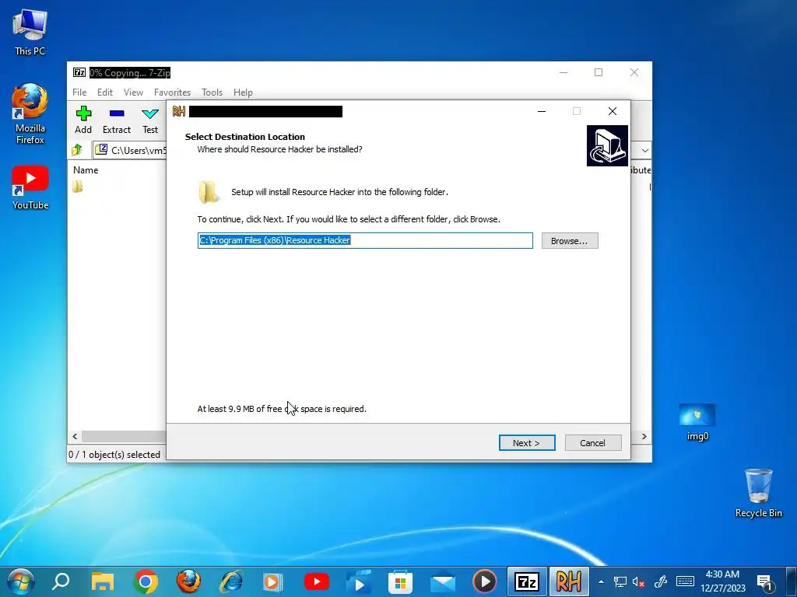Click the Test icon in 7-Zip toolbar
797x597 pixels.
pos(150,120)
